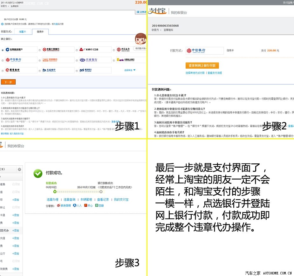Click the 中国银行 bank logo

click(123, 50)
